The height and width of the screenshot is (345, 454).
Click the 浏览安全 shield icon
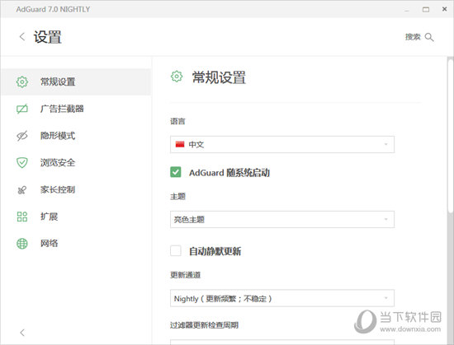click(22, 162)
